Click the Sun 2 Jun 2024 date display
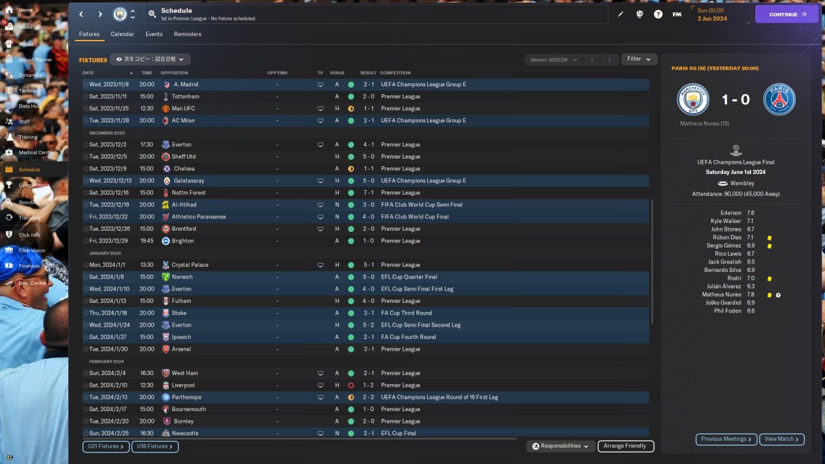This screenshot has height=464, width=825. 712,14
